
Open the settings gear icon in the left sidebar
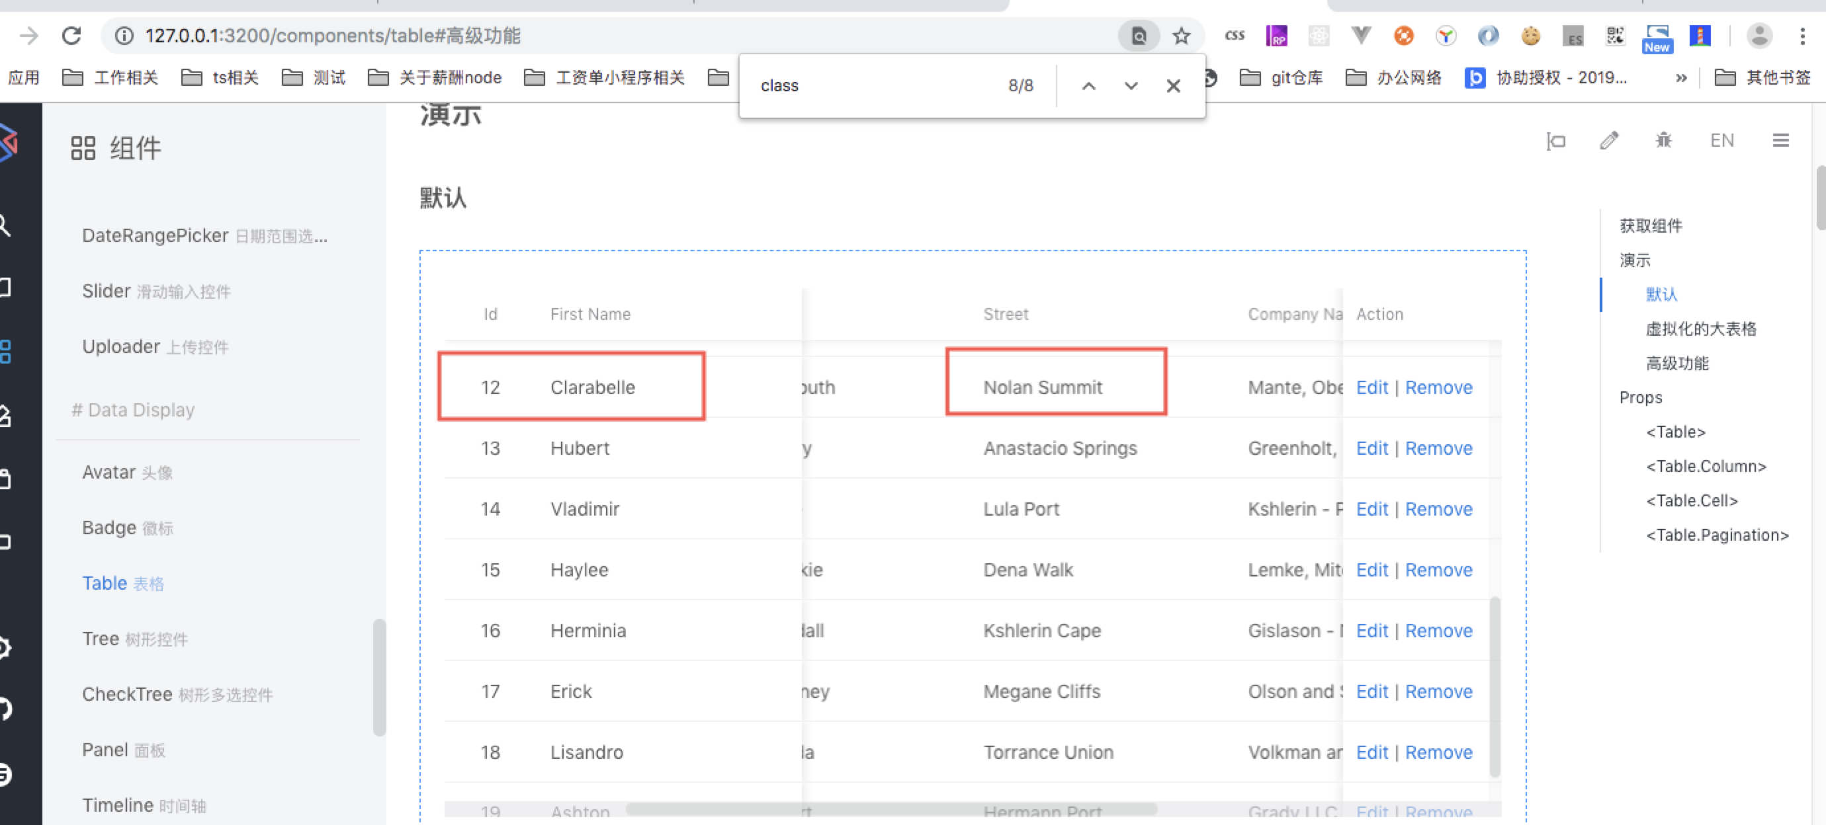point(6,647)
